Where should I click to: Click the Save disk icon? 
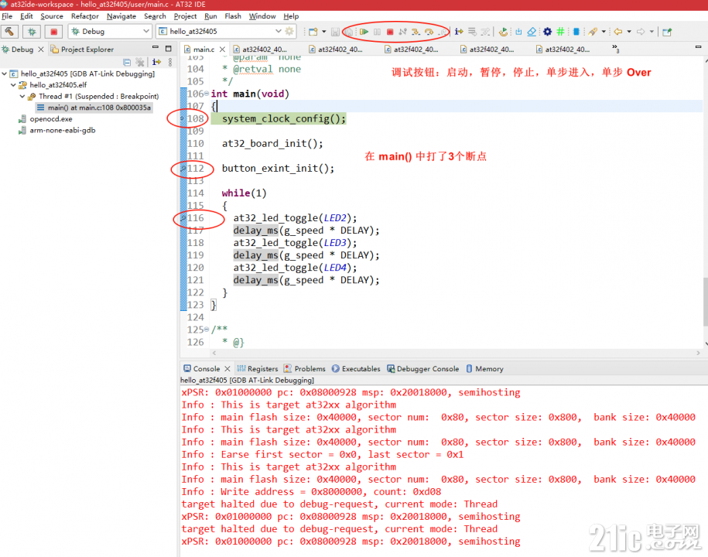[335, 32]
